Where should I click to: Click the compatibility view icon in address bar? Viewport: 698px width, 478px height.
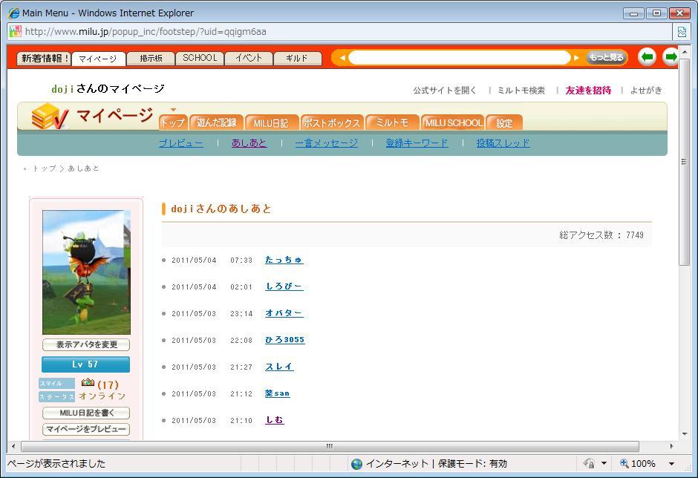click(681, 32)
